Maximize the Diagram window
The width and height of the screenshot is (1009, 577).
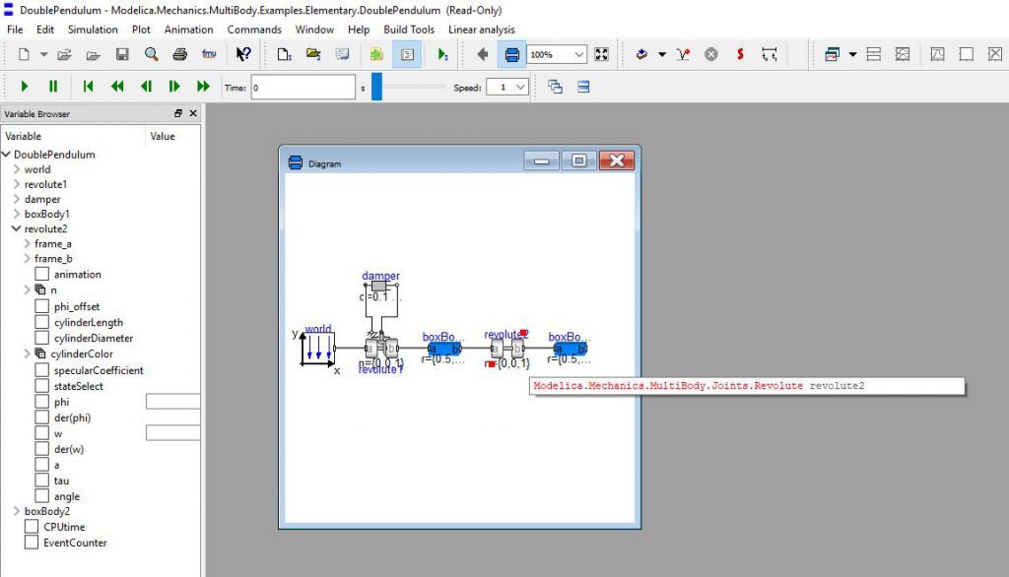[578, 160]
